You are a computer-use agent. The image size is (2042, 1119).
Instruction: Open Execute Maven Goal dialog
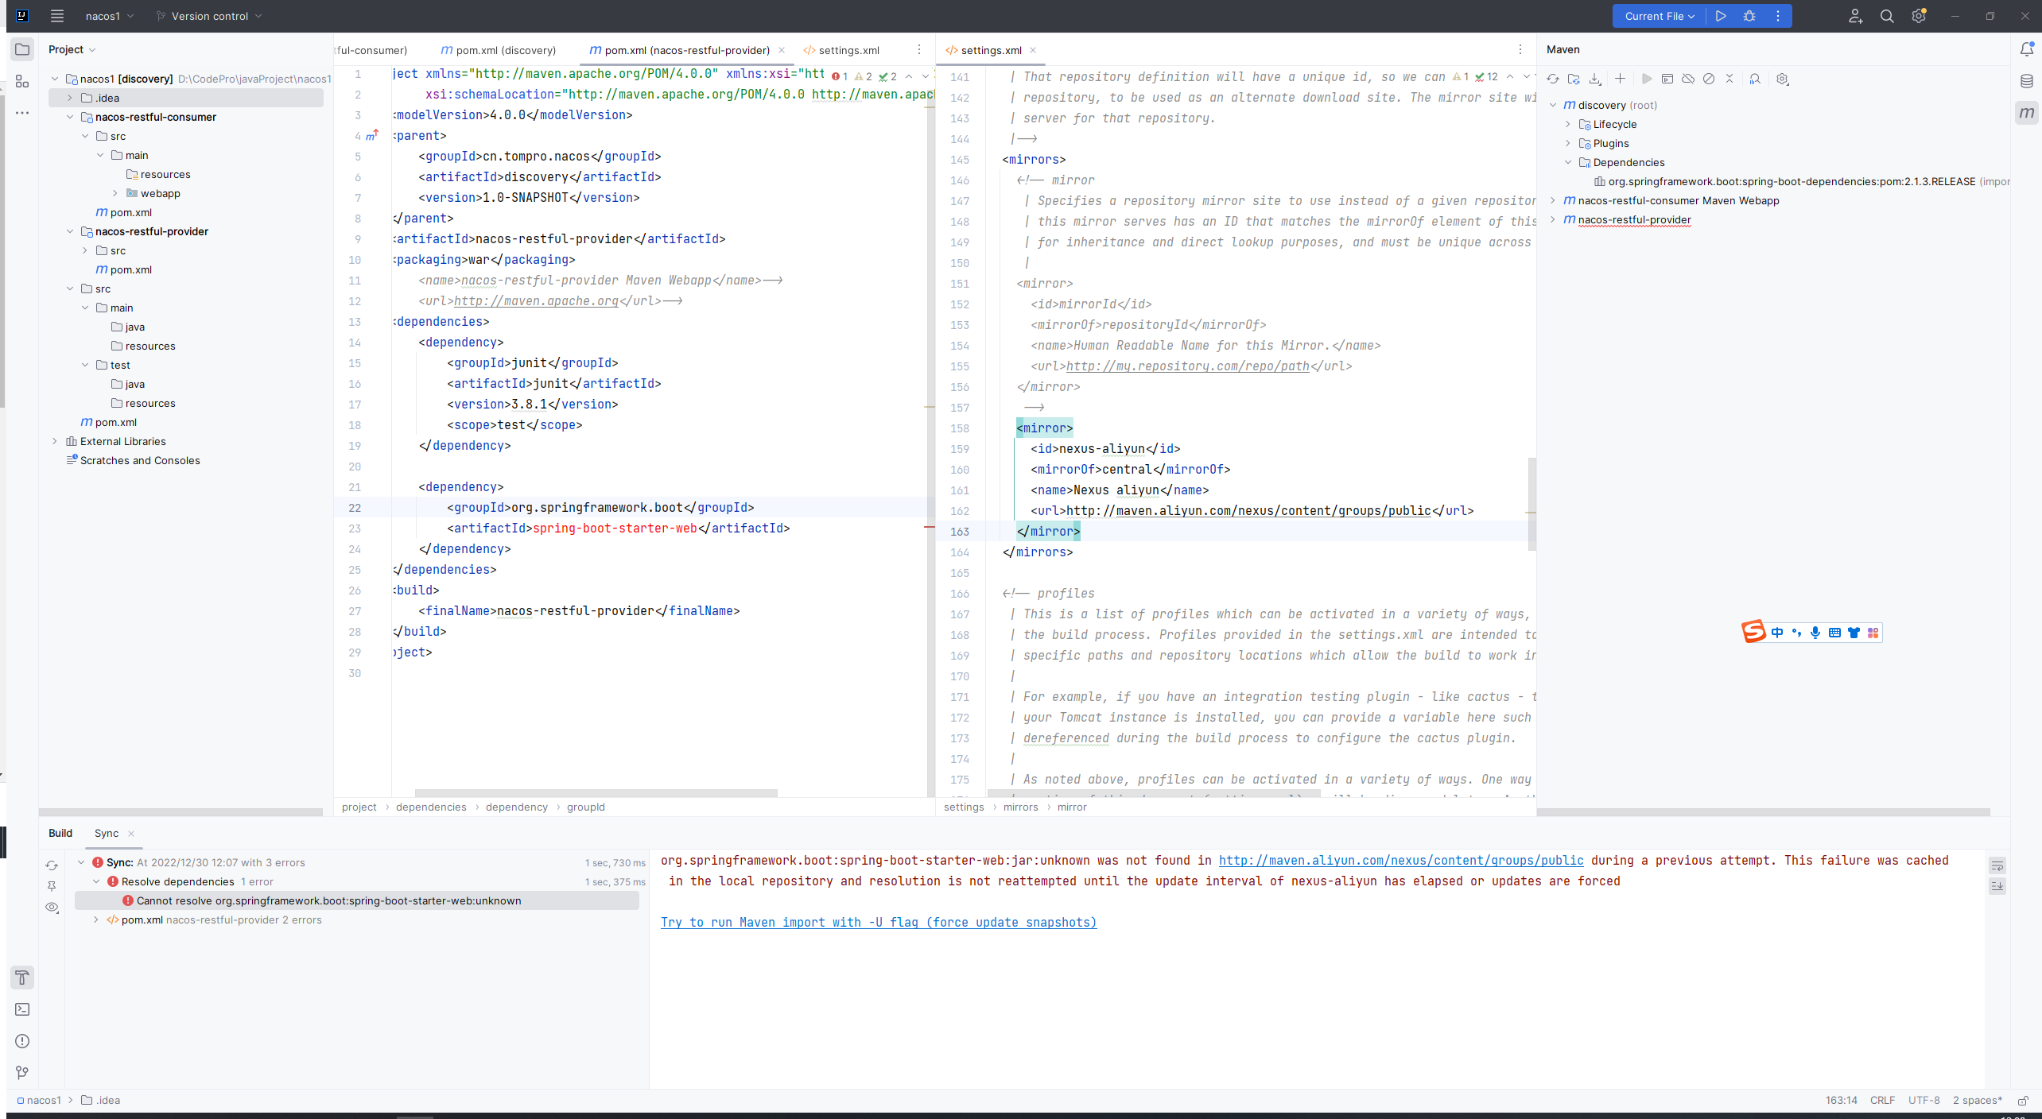point(1667,79)
